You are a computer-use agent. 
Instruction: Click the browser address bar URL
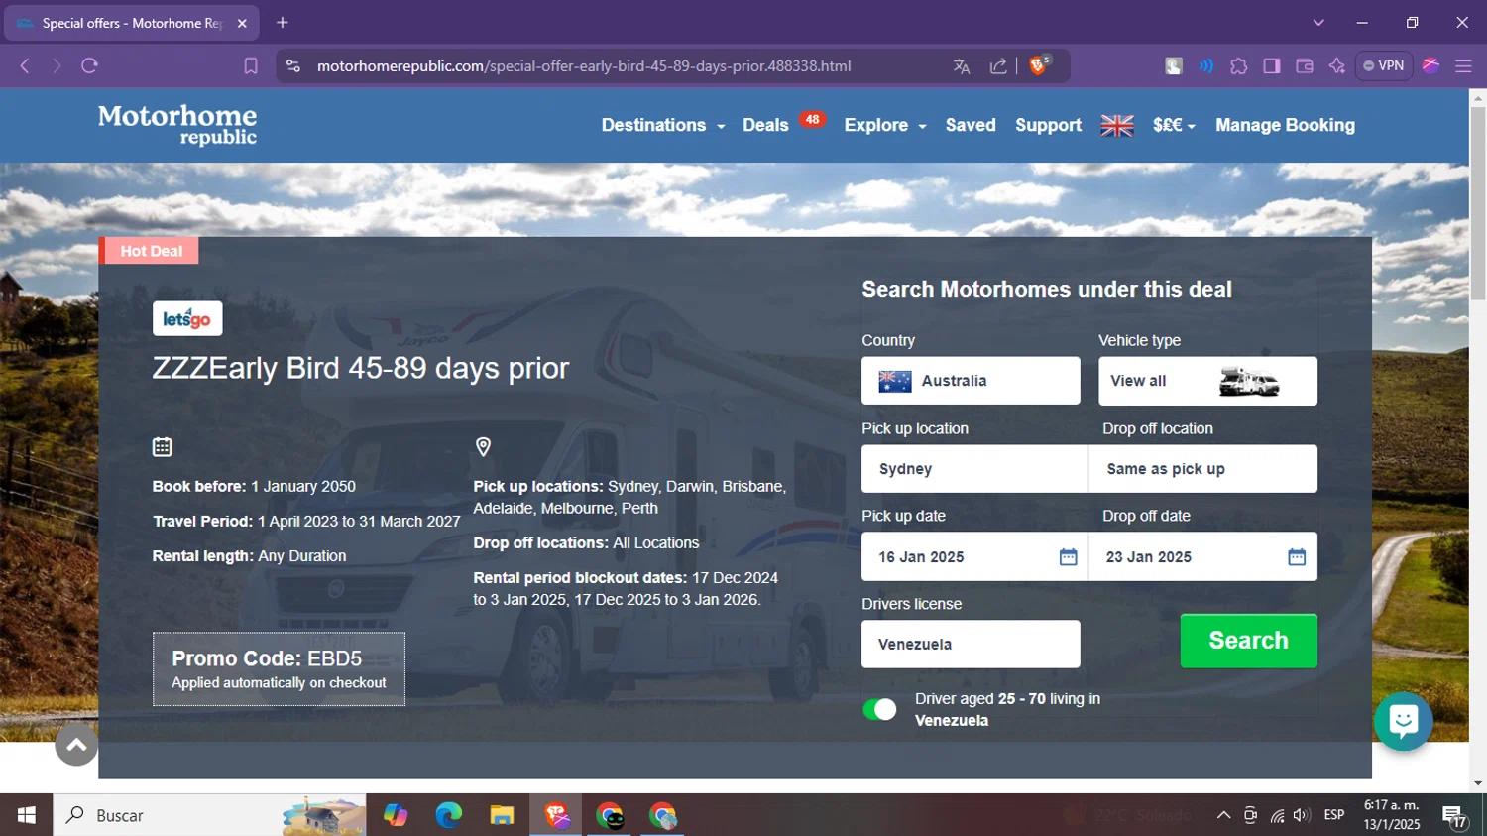pos(584,66)
